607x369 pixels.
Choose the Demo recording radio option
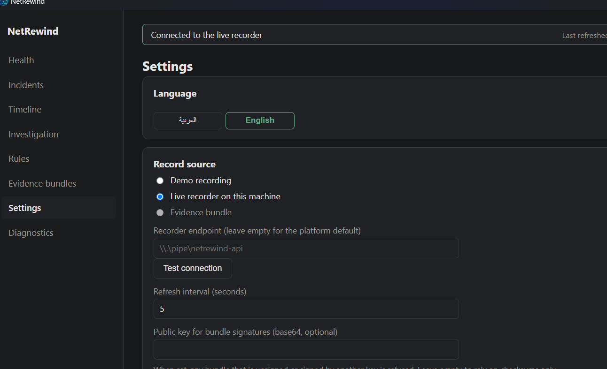160,181
